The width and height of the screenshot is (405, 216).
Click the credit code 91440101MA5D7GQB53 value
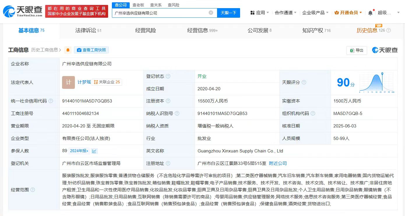87,101
